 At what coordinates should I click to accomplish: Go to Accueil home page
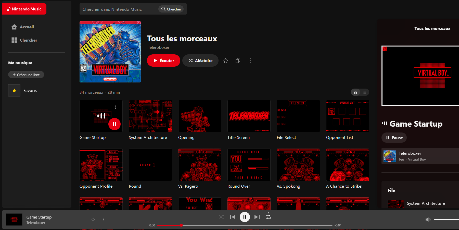pos(23,27)
